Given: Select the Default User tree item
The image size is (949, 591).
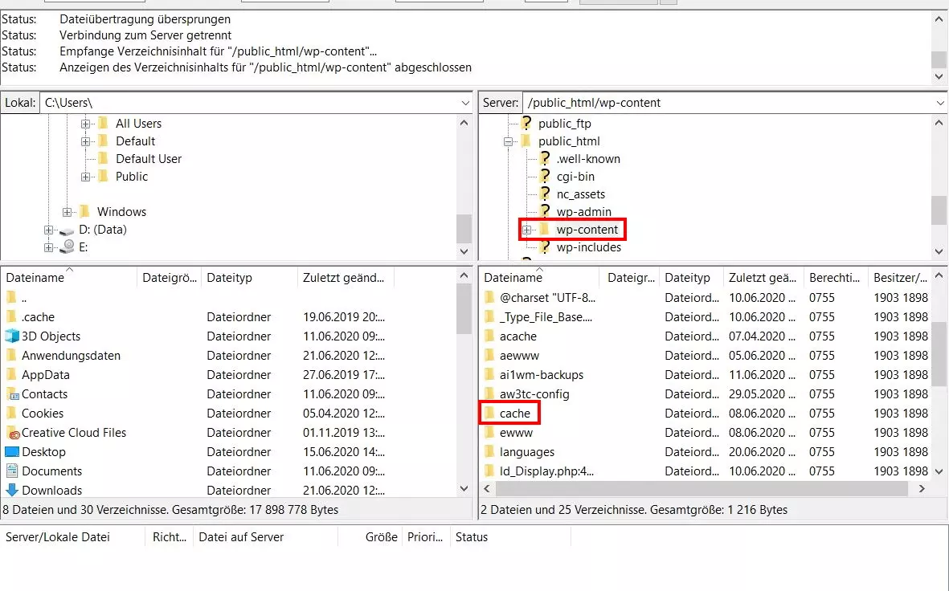Looking at the screenshot, I should (x=149, y=159).
